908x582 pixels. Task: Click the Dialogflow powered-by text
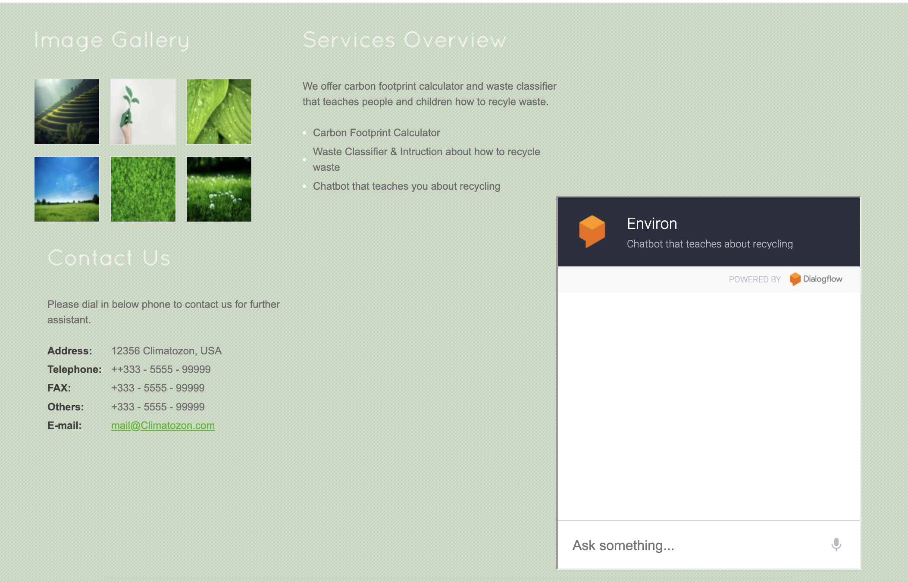[822, 279]
